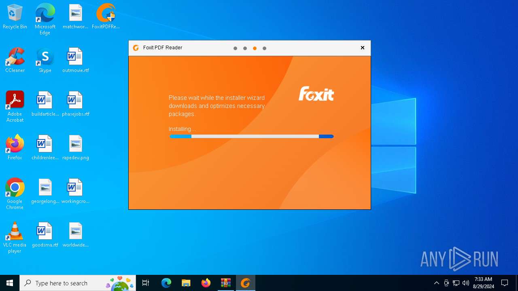Click in the Type here to search box
Screen dimensions: 518x291
[78, 283]
